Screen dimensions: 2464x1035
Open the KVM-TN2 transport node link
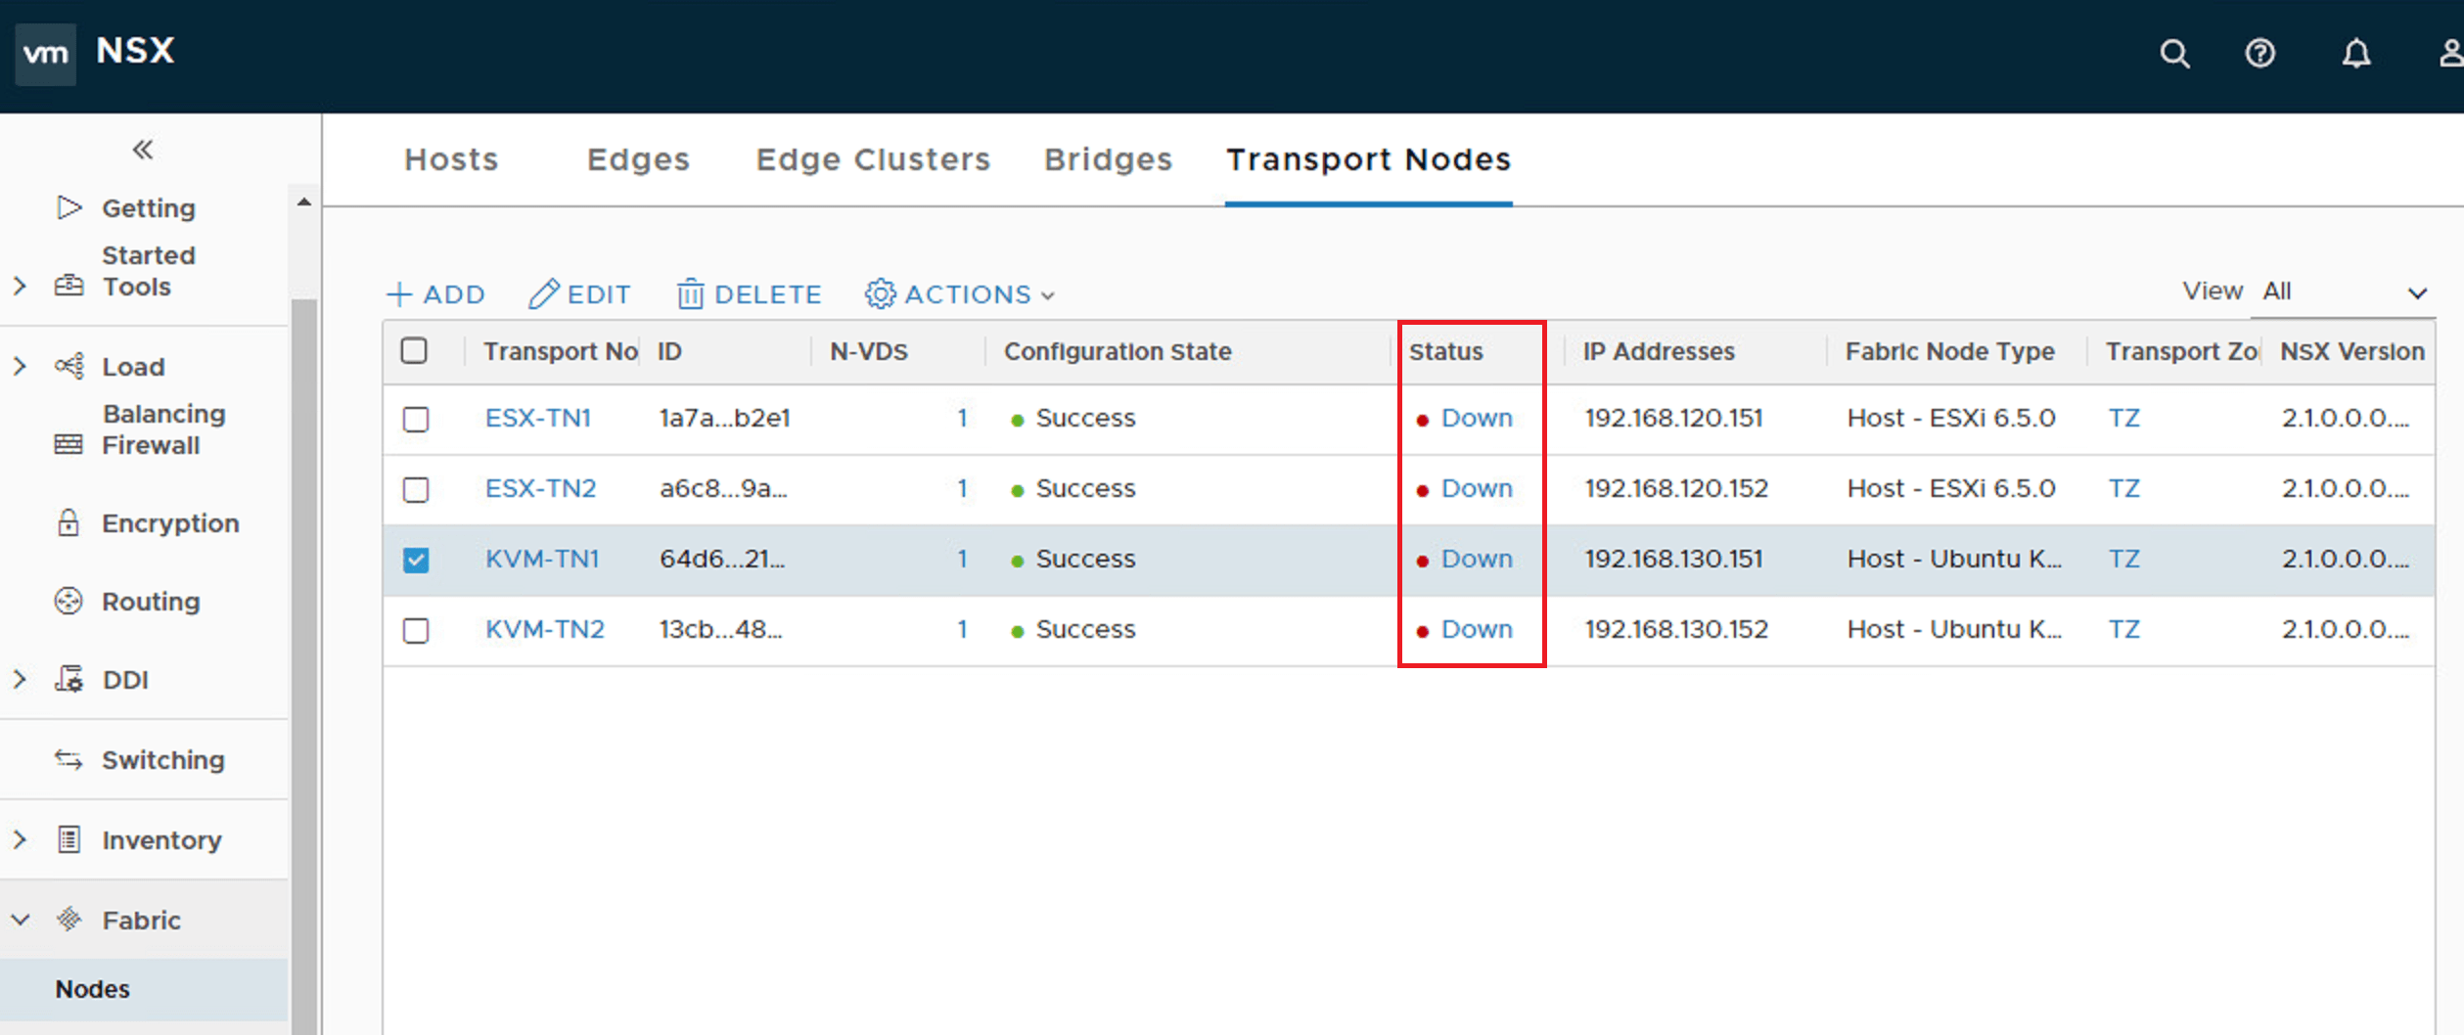click(545, 629)
